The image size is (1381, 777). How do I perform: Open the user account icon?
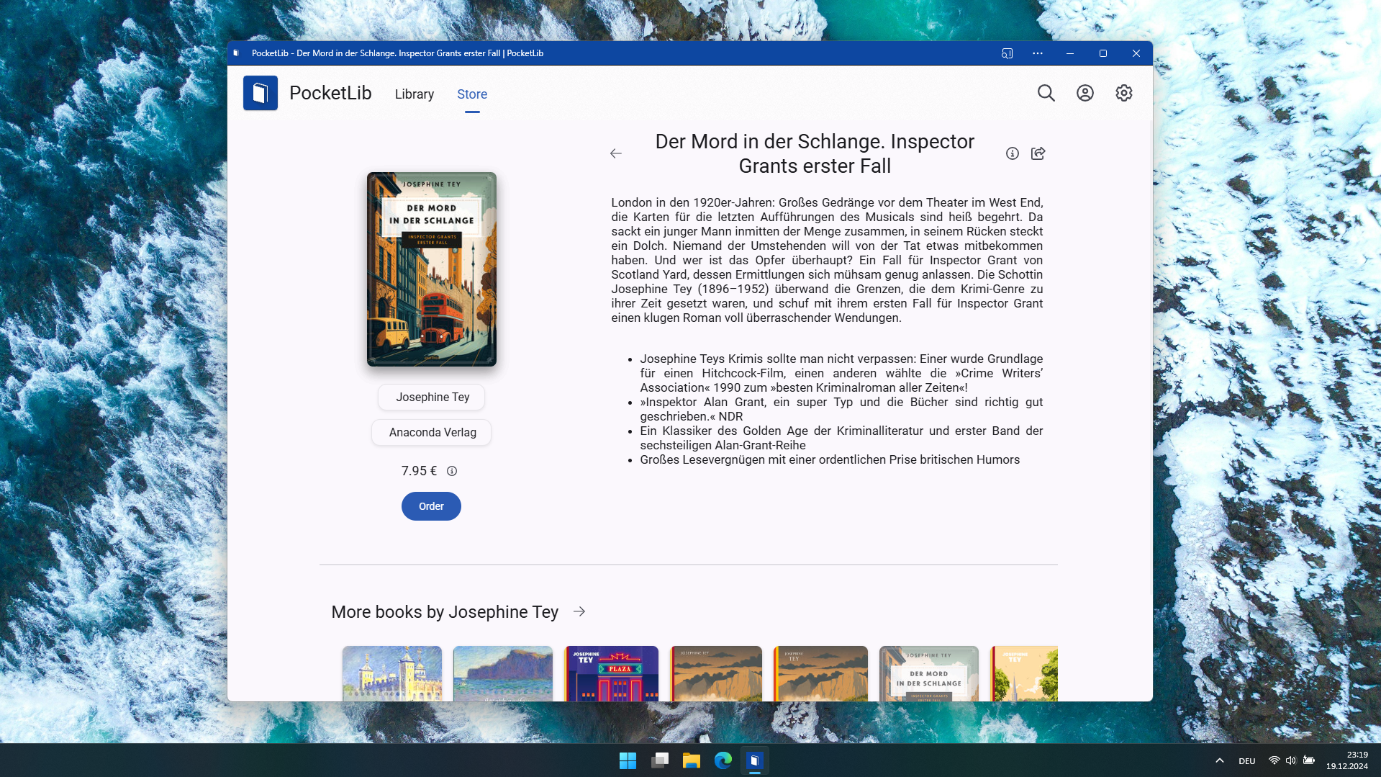tap(1085, 93)
